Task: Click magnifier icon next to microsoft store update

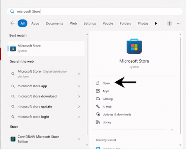Action: (13, 107)
